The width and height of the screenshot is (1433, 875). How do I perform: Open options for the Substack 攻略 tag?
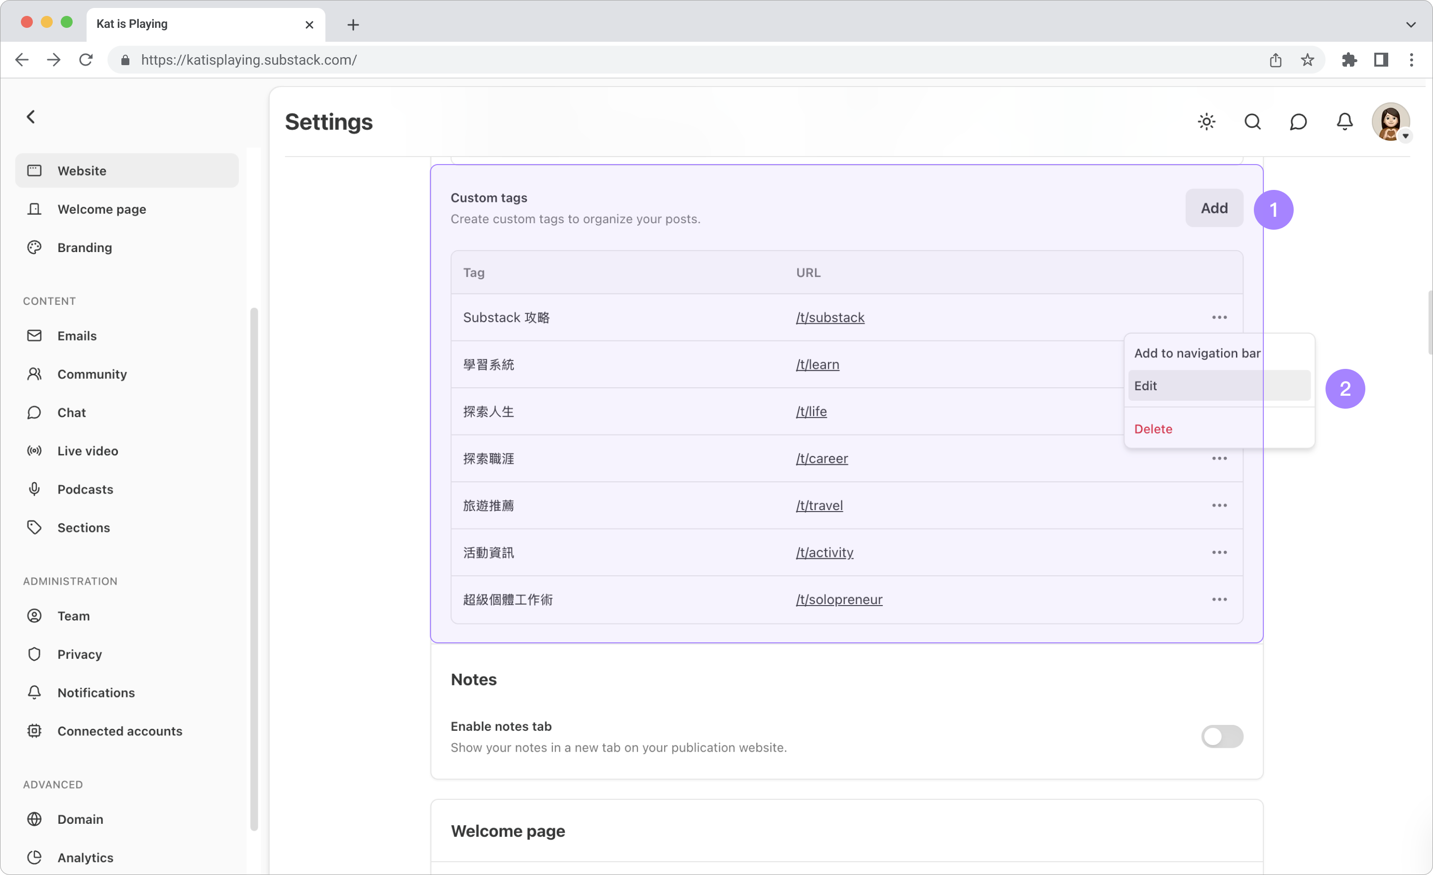(1219, 317)
